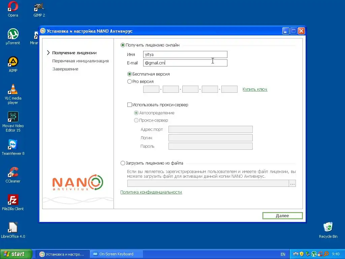Click the 'Первичная инициализация' step in sidebar
Viewport: 345px width, 259px height.
point(81,61)
